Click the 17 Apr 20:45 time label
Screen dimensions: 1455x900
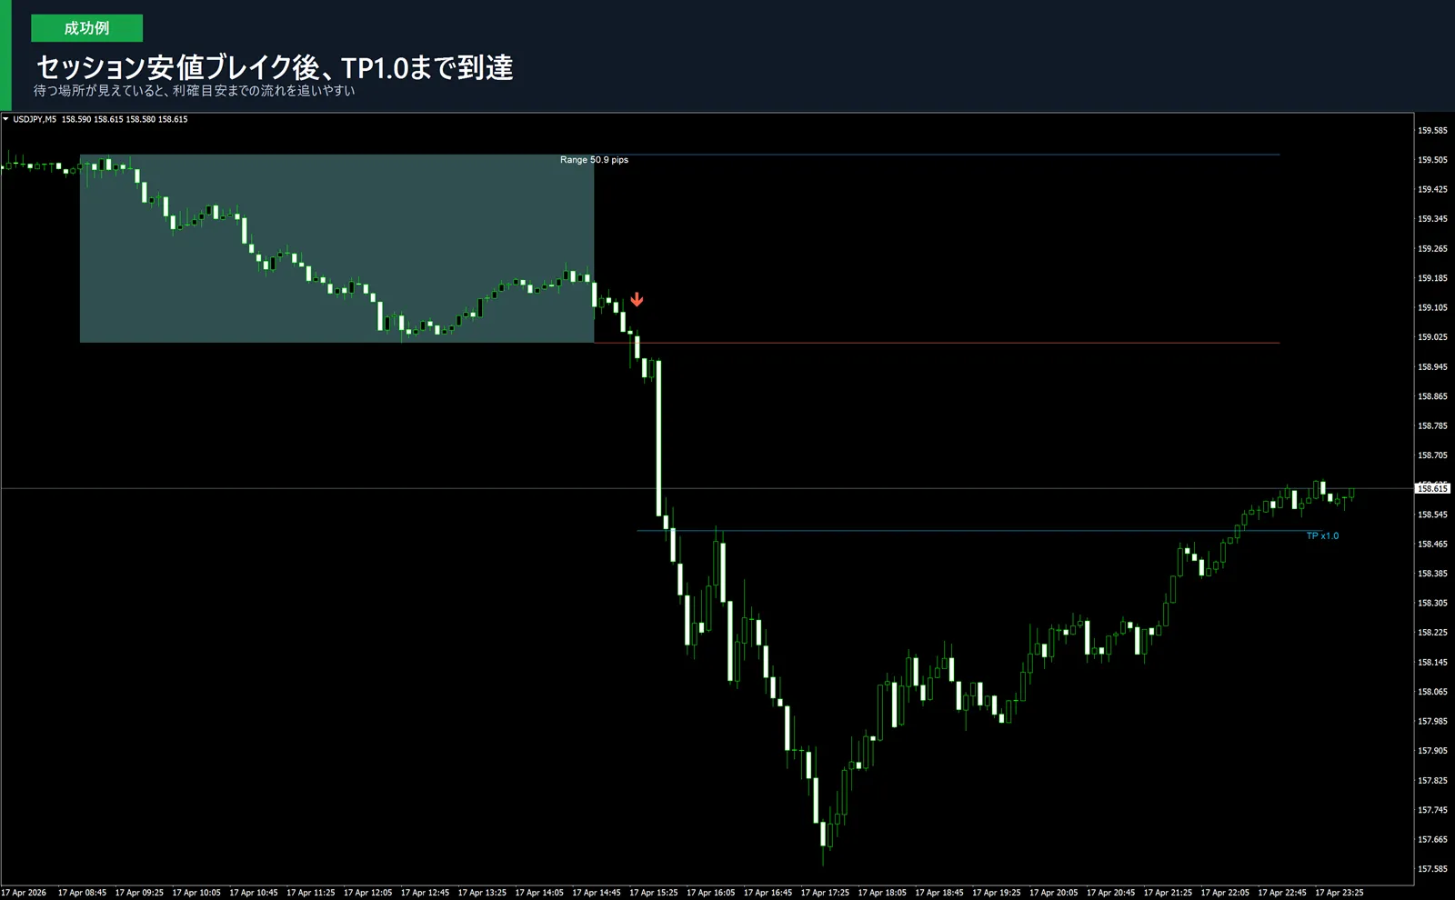click(1110, 893)
